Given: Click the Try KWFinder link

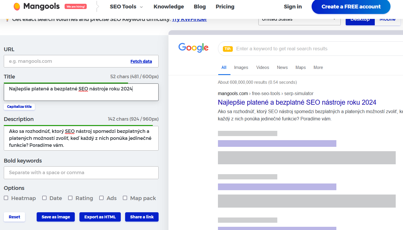Looking at the screenshot, I should 189,19.
